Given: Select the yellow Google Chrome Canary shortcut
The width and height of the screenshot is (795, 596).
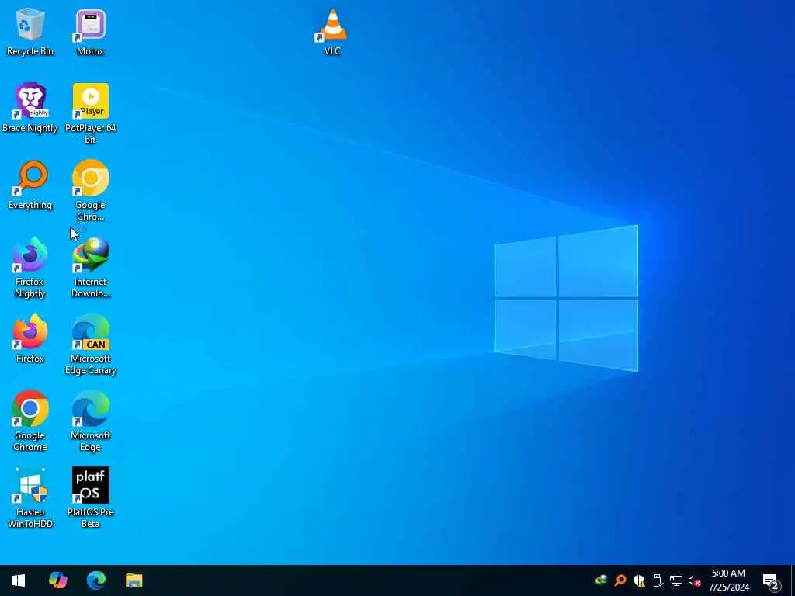Looking at the screenshot, I should (x=90, y=191).
